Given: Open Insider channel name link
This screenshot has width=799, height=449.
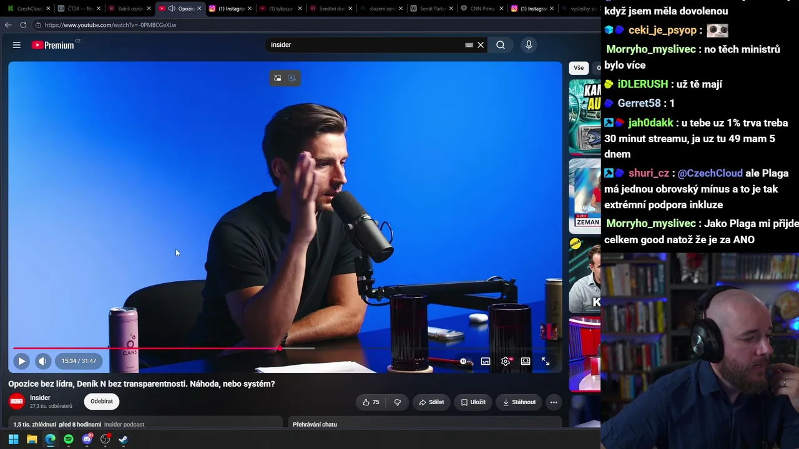Looking at the screenshot, I should 40,398.
